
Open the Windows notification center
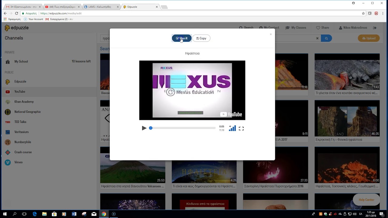pyautogui.click(x=381, y=214)
